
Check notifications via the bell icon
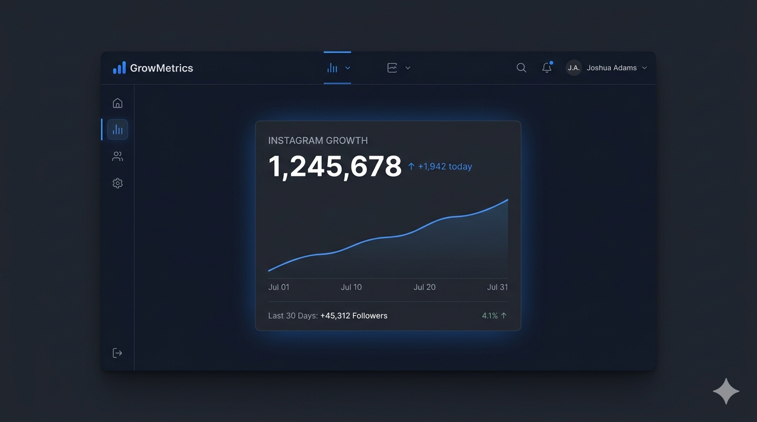(546, 68)
